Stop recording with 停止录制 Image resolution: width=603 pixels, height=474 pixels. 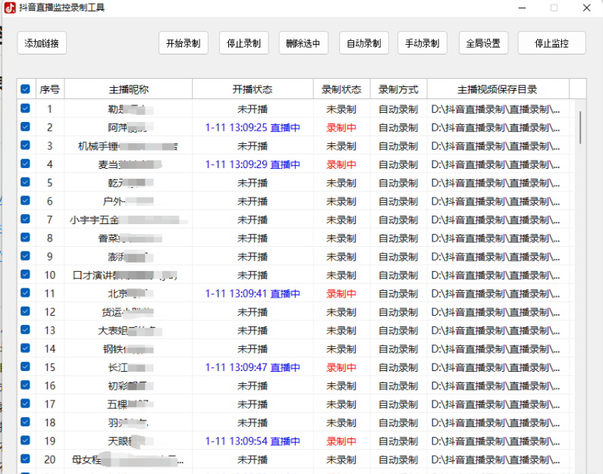243,43
